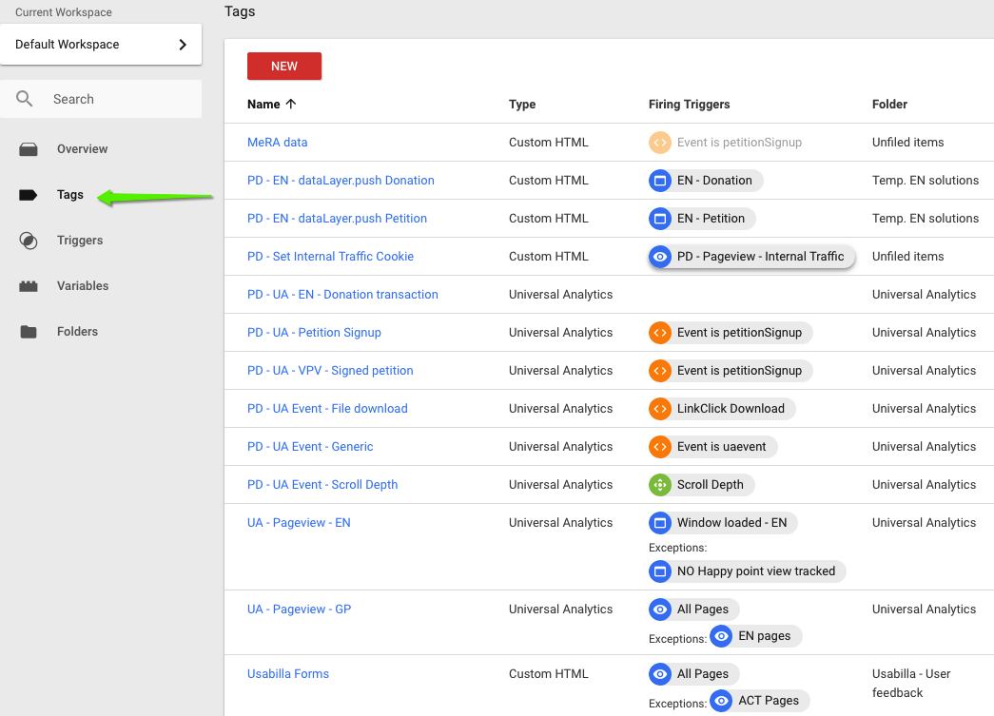Click Temp. EN solutions folder in Donation row

click(925, 181)
